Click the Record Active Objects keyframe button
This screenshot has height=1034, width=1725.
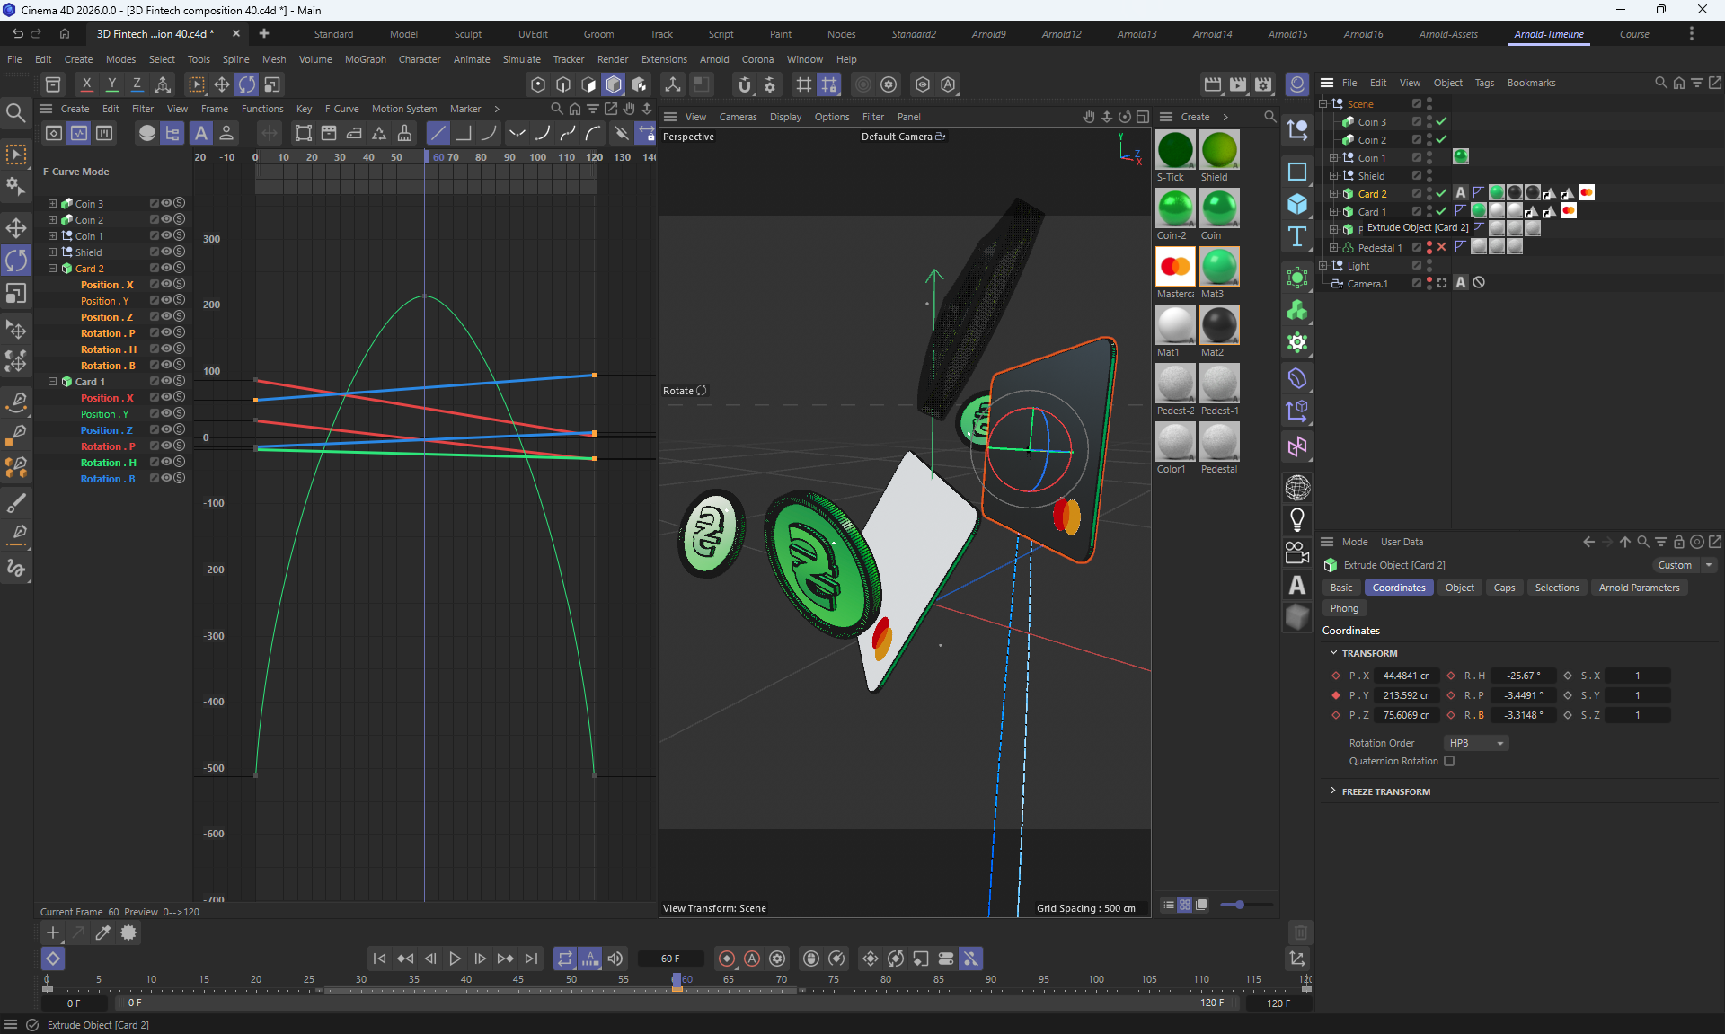(727, 959)
